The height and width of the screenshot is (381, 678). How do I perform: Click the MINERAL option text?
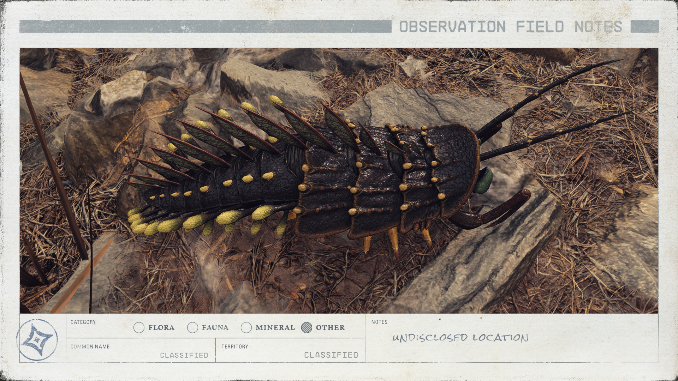click(x=275, y=328)
